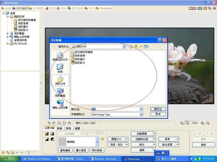Select the 剪裁 crop tab

69,128
